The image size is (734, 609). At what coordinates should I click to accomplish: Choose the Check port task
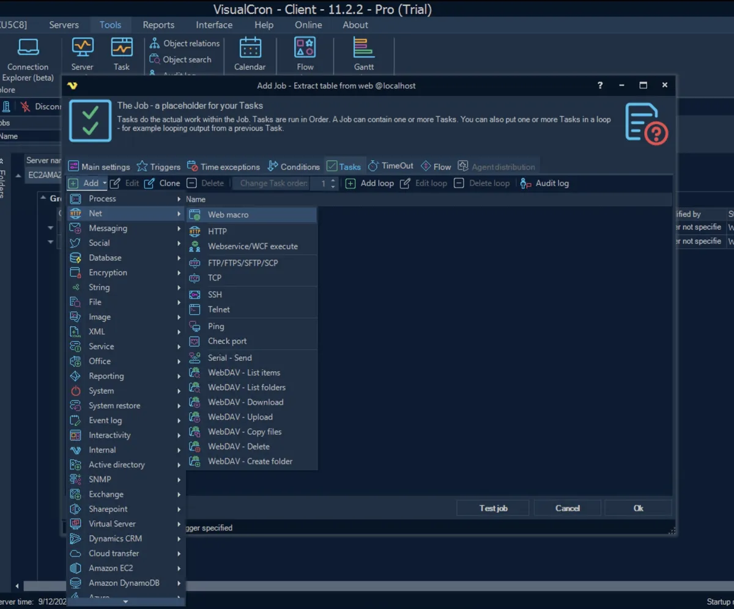(253, 341)
